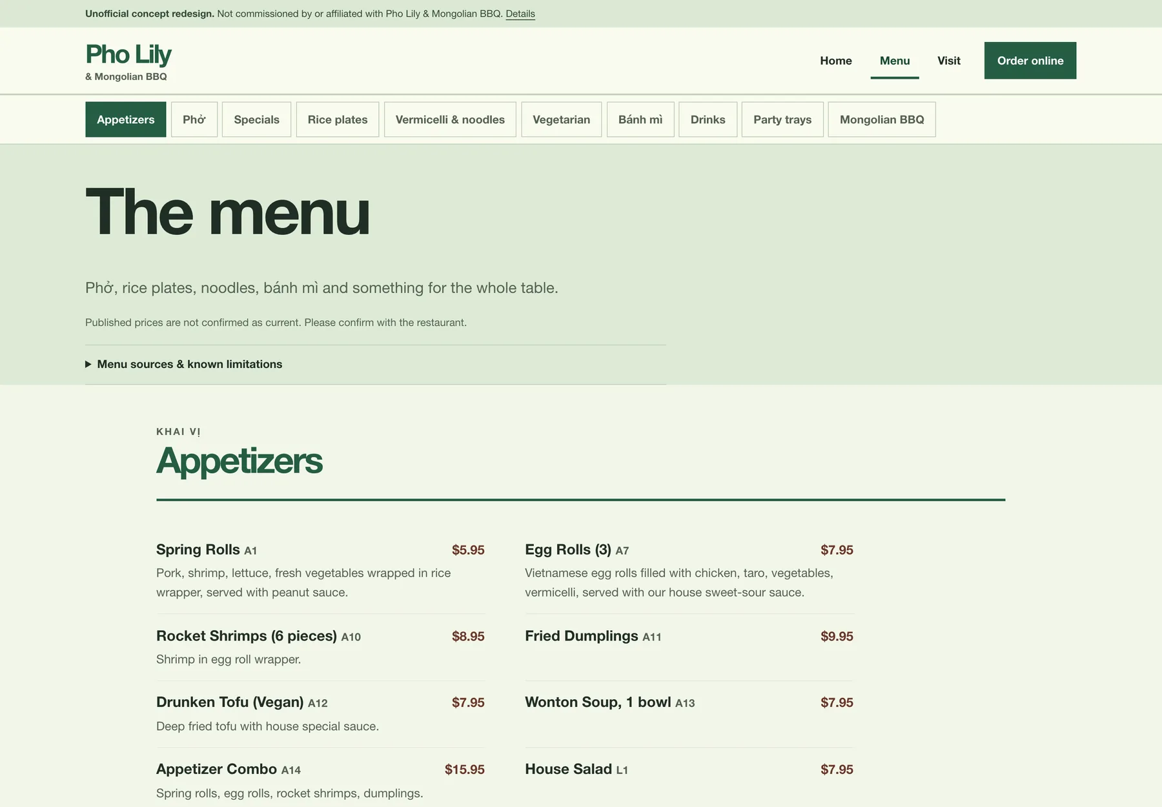Jump to Vermicelli & noodles category
The width and height of the screenshot is (1162, 807).
[x=450, y=119]
